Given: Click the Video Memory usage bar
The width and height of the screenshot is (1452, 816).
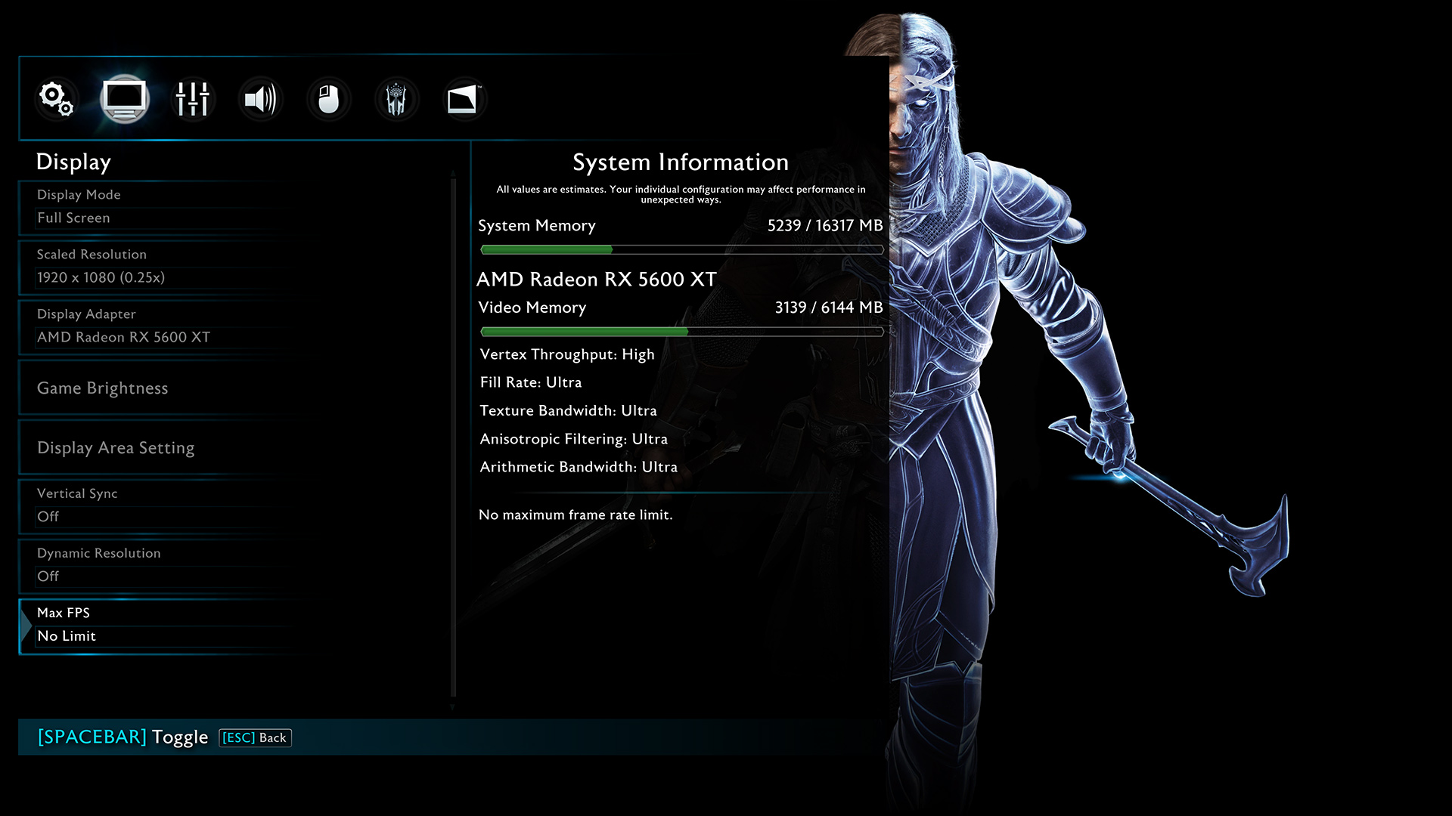Looking at the screenshot, I should pyautogui.click(x=681, y=332).
